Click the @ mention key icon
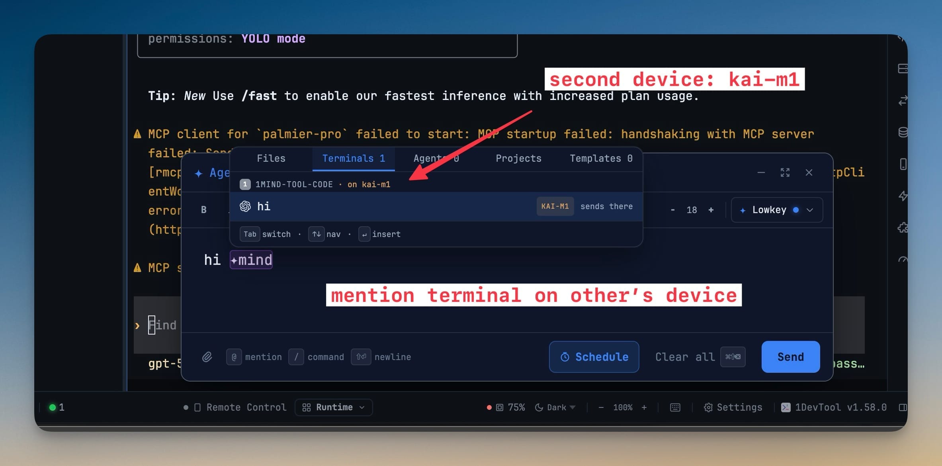The image size is (942, 466). pyautogui.click(x=234, y=357)
